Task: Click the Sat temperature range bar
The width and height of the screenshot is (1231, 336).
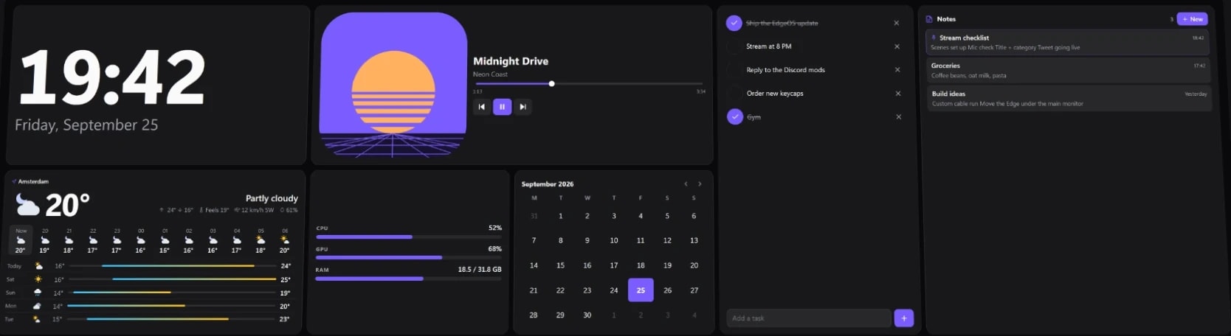Action: click(173, 279)
